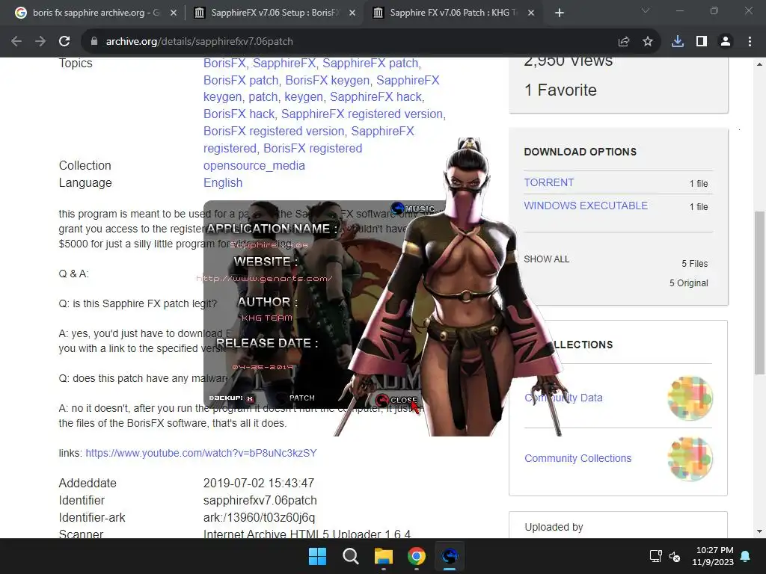Open the opensource_media collection link

point(254,165)
